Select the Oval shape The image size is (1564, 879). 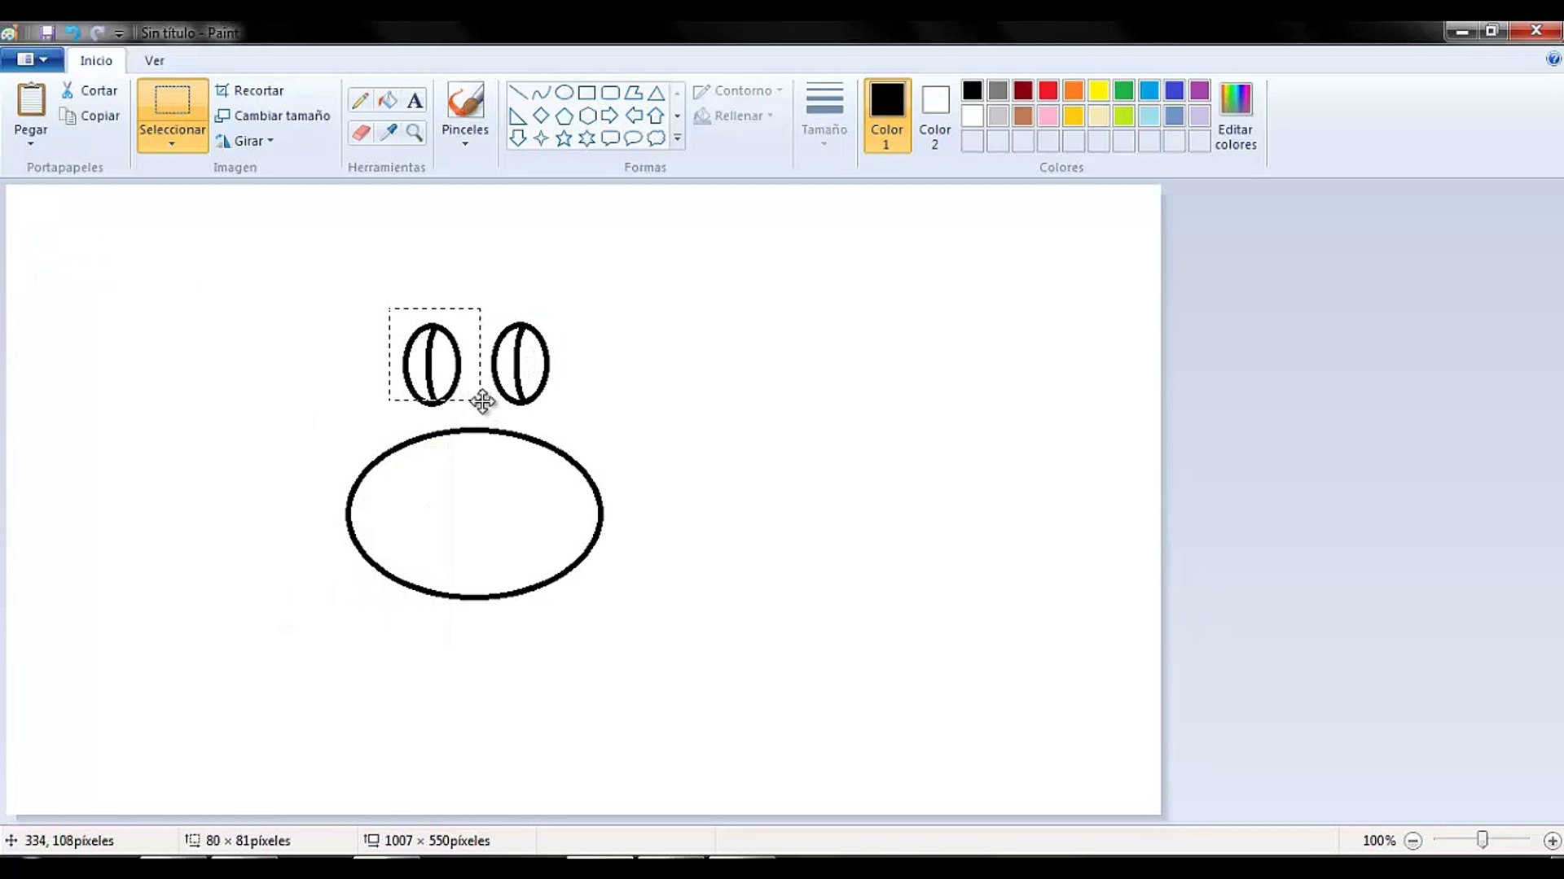coord(564,93)
